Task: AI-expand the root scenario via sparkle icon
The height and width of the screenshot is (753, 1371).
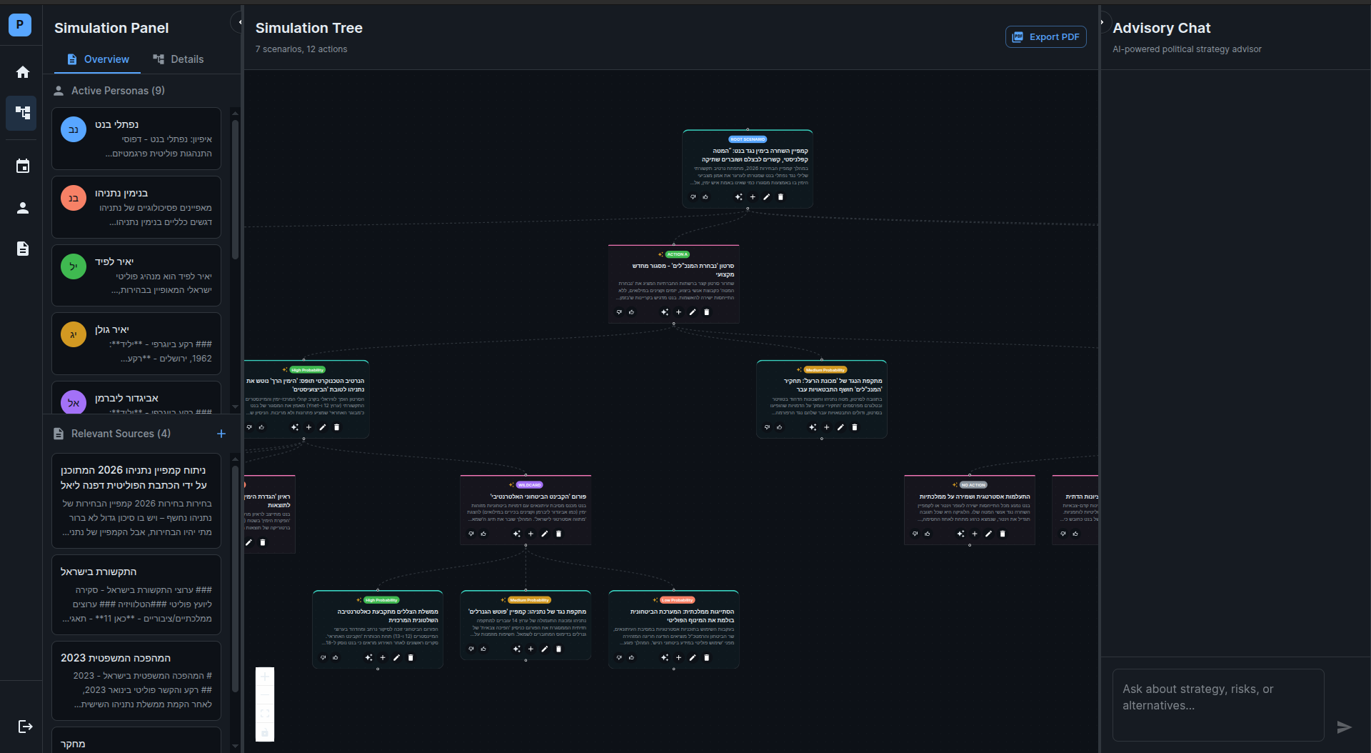Action: coord(738,197)
